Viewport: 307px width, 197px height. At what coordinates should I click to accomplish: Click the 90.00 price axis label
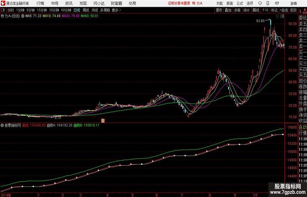(x=292, y=24)
